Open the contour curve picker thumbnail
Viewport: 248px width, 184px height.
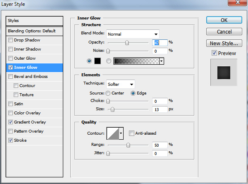(113, 133)
